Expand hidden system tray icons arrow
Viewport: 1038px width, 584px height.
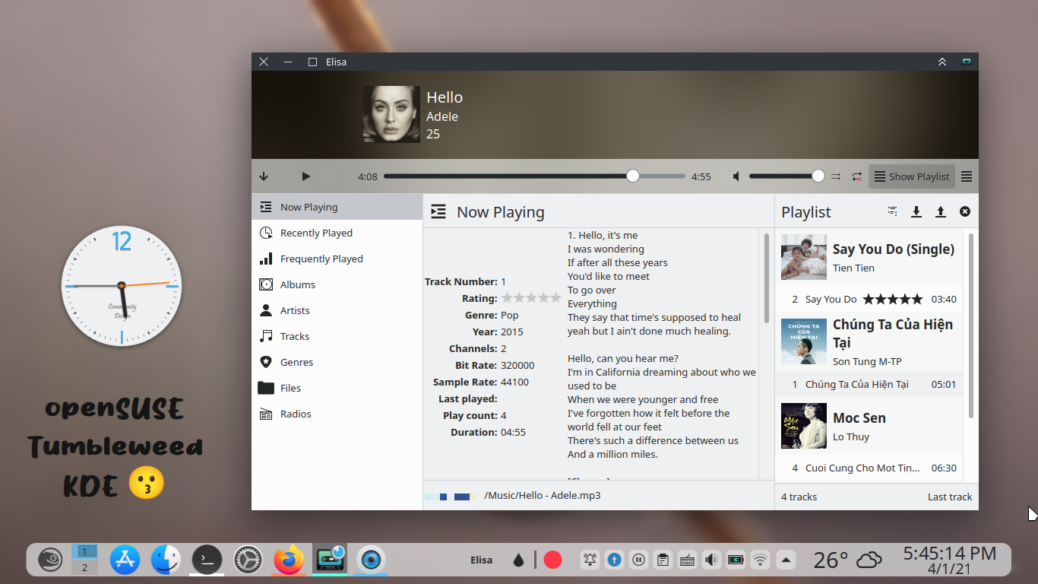tap(786, 560)
